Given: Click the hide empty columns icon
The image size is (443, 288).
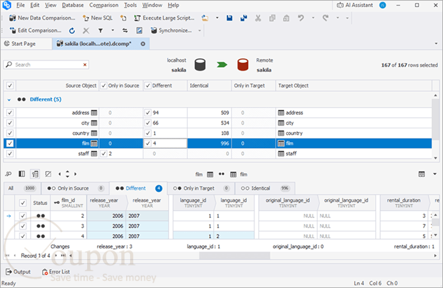Looking at the screenshot, I should pos(48,174).
